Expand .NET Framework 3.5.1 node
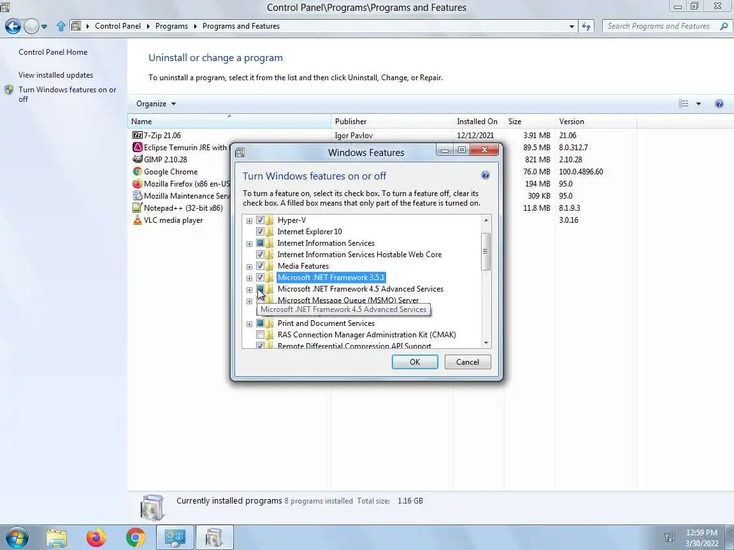The width and height of the screenshot is (734, 550). (x=250, y=278)
